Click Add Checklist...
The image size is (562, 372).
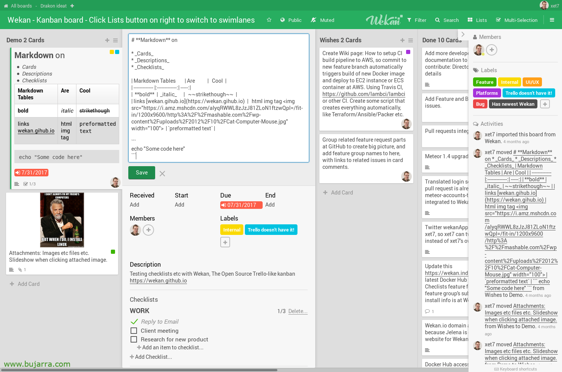151,357
